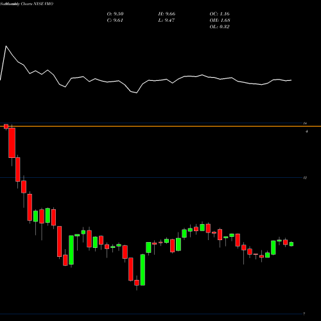Image resolution: width=321 pixels, height=321 pixels.
Task: Click the orange horizontal price line
Action: [160, 126]
